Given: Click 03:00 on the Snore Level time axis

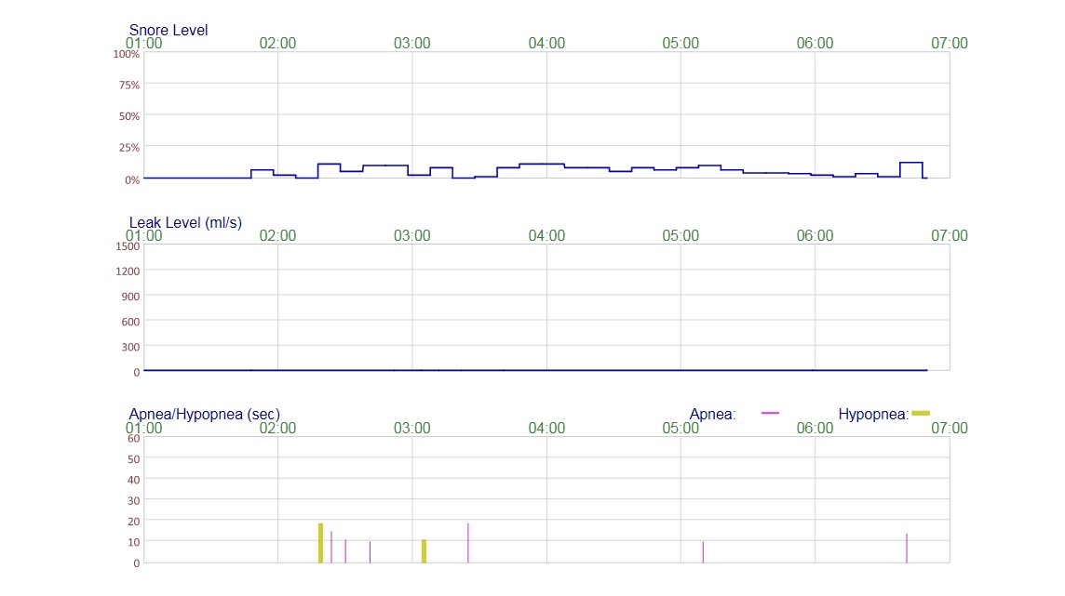Looking at the screenshot, I should (x=412, y=44).
